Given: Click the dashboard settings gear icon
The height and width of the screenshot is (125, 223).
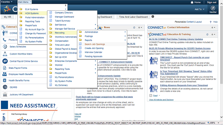Looking at the screenshot, I should point(153,17).
